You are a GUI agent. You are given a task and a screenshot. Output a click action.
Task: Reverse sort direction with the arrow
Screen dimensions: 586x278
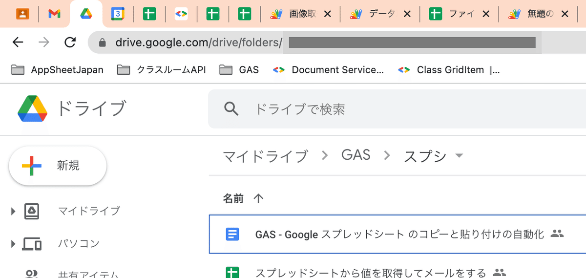pos(259,198)
